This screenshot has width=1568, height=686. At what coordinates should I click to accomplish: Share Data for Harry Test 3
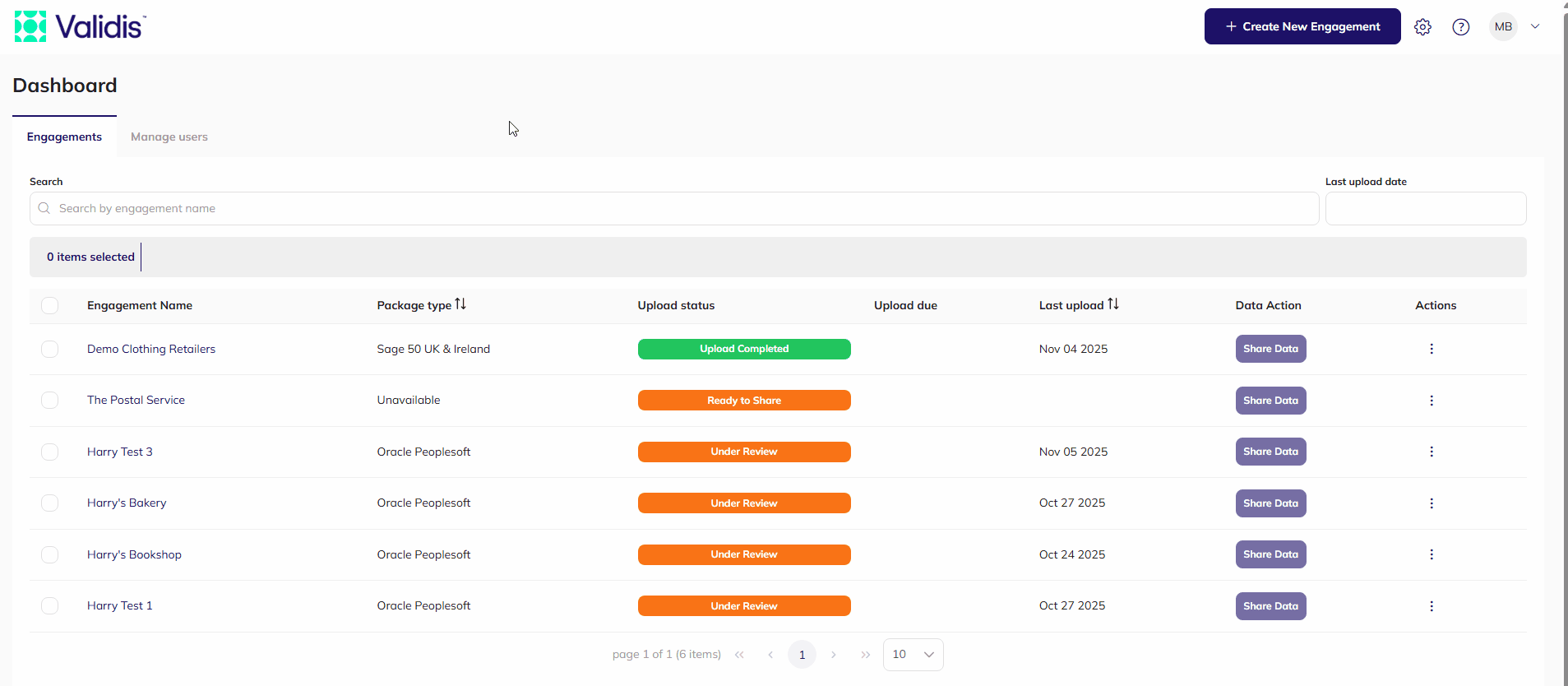1270,452
